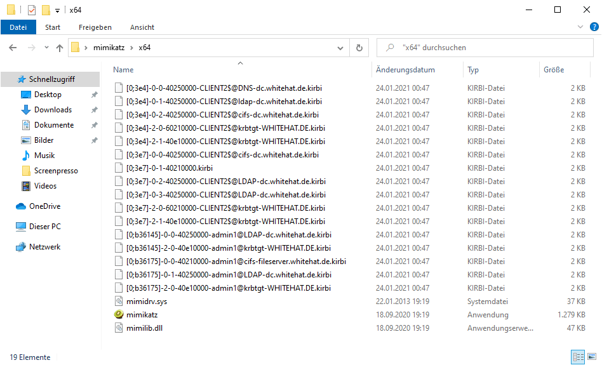Select the mimidrv.sys file icon
This screenshot has height=365, width=602.
119,302
